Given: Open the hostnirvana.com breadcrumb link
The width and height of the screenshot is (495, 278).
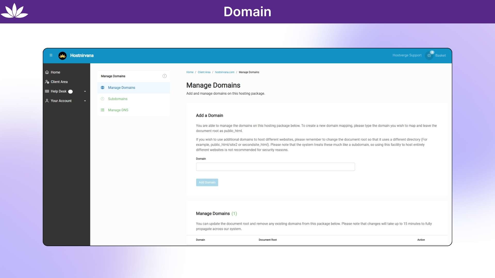Looking at the screenshot, I should (x=225, y=72).
